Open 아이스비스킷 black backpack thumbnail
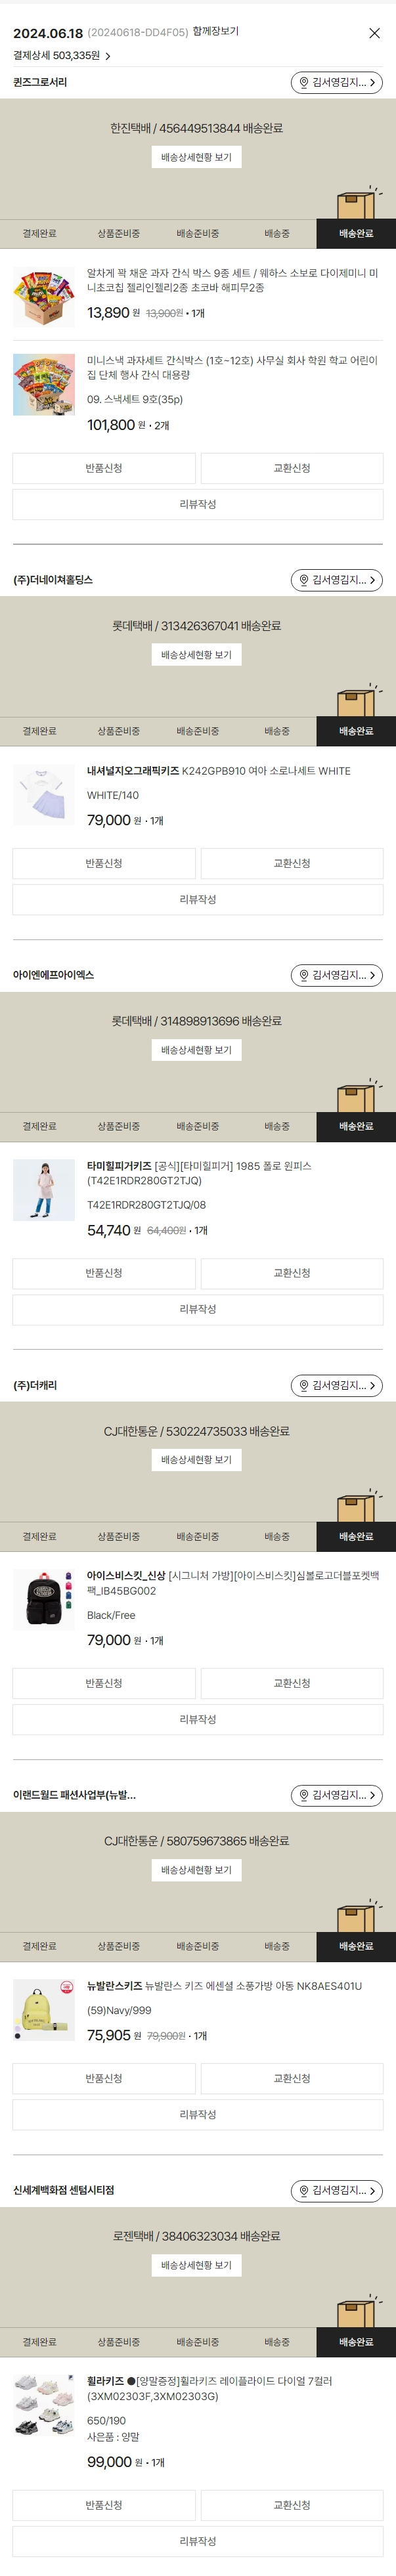Image resolution: width=396 pixels, height=2576 pixels. click(x=44, y=1600)
